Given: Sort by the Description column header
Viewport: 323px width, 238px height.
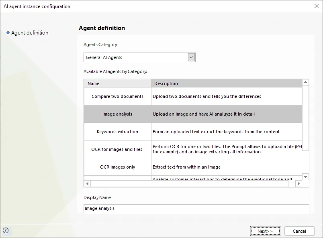Looking at the screenshot, I should 227,83.
